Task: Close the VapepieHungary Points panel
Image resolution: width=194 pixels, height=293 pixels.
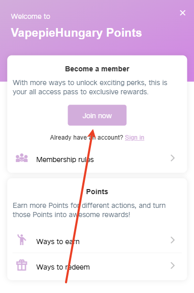Action: (x=183, y=13)
